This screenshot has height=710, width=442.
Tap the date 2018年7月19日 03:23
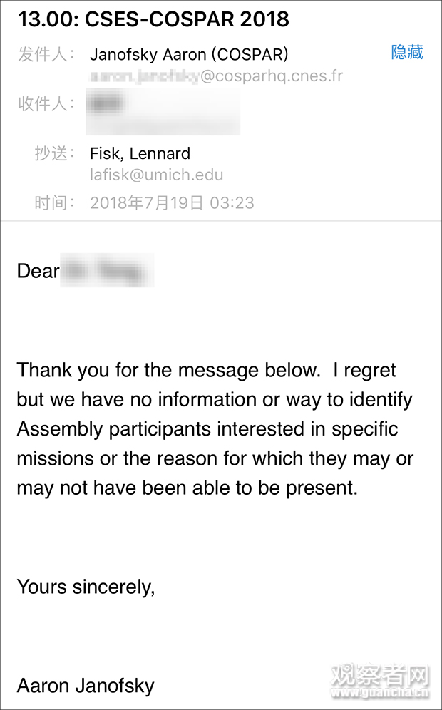pos(172,202)
